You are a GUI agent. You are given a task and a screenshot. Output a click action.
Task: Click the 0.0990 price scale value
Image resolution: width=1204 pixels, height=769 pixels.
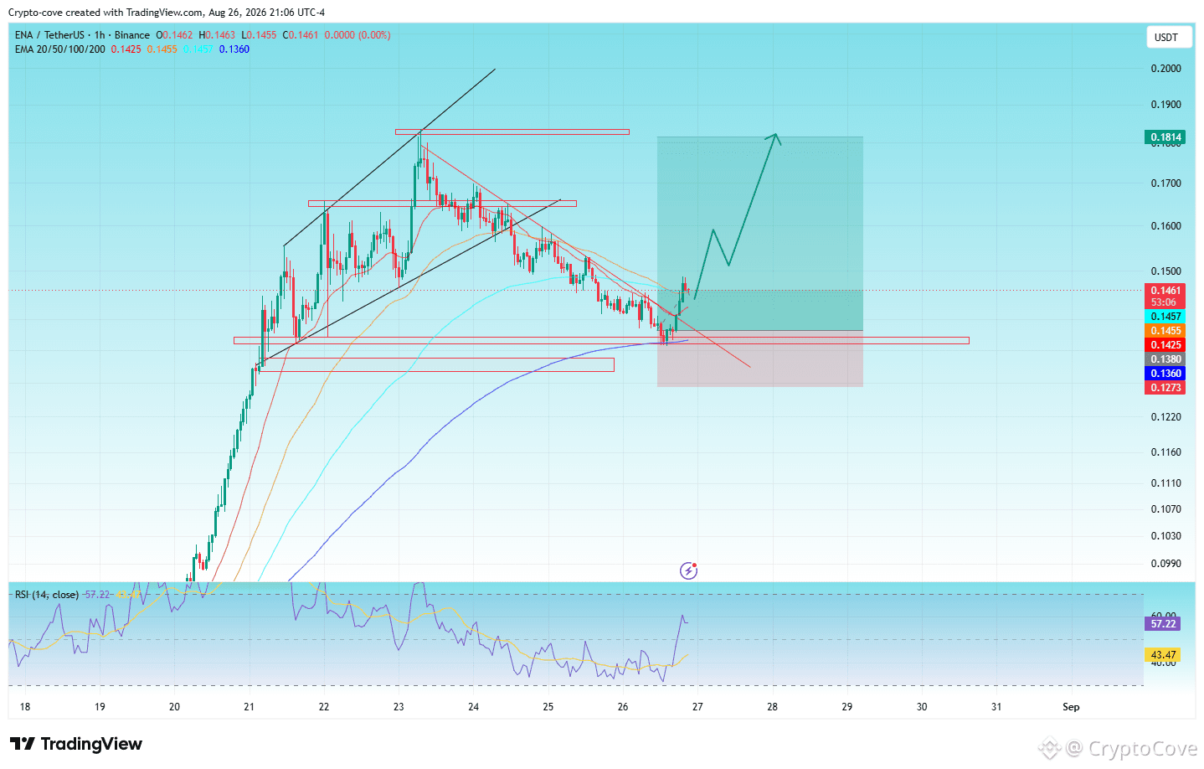pyautogui.click(x=1166, y=564)
